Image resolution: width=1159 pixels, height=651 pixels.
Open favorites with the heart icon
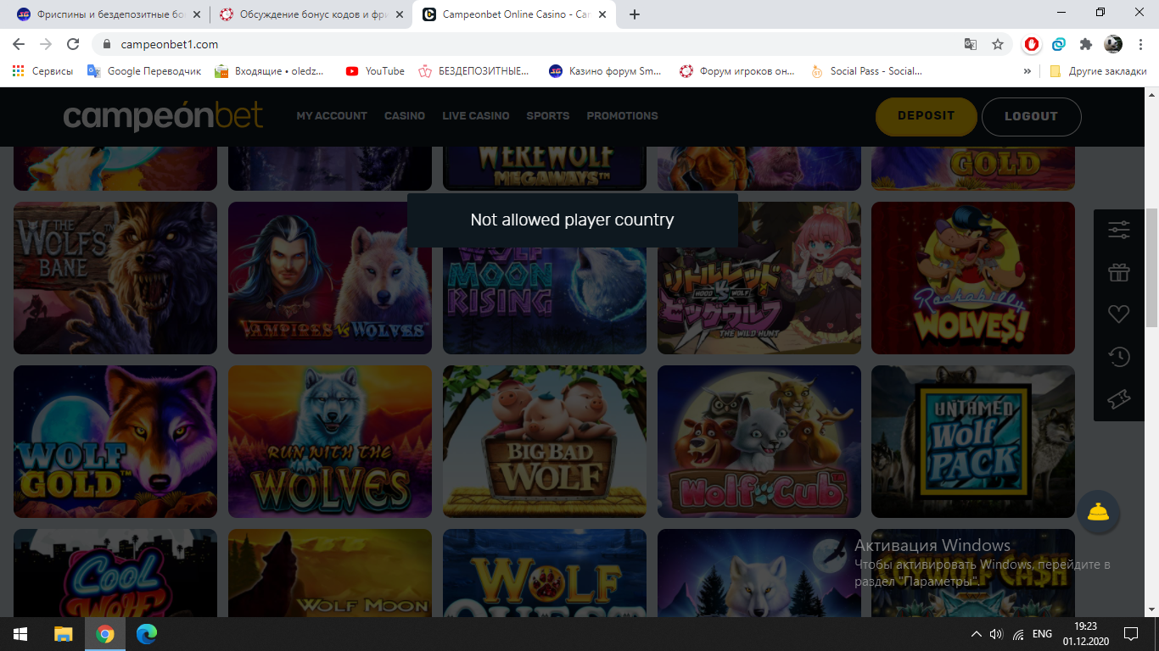coord(1119,314)
